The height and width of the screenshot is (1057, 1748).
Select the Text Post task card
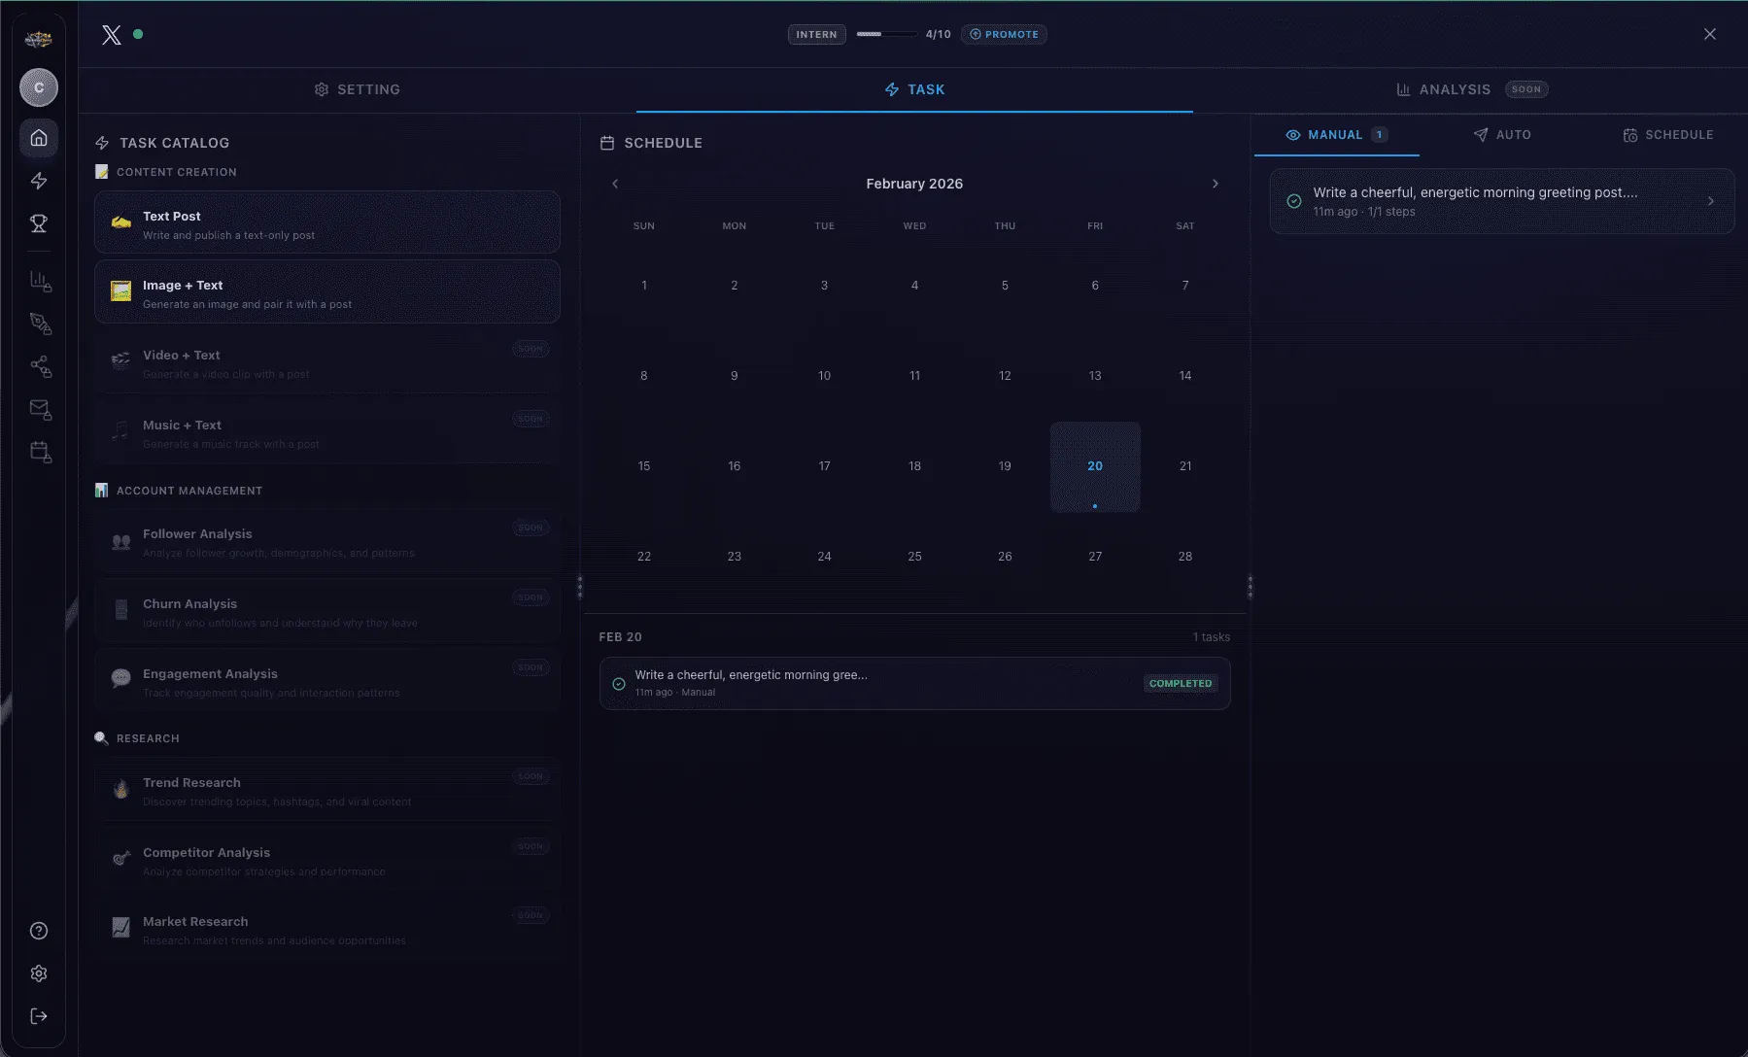tap(327, 222)
